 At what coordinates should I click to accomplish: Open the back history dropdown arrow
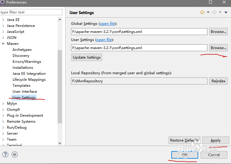[208, 12]
